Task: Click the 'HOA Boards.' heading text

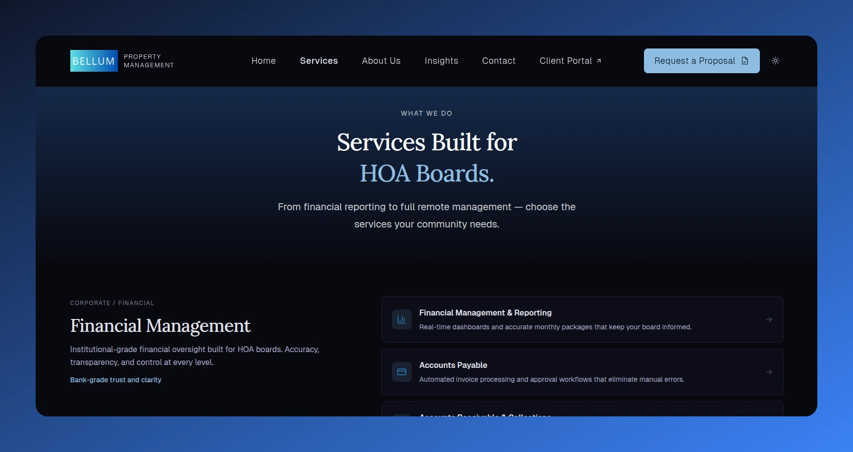Action: (x=427, y=174)
